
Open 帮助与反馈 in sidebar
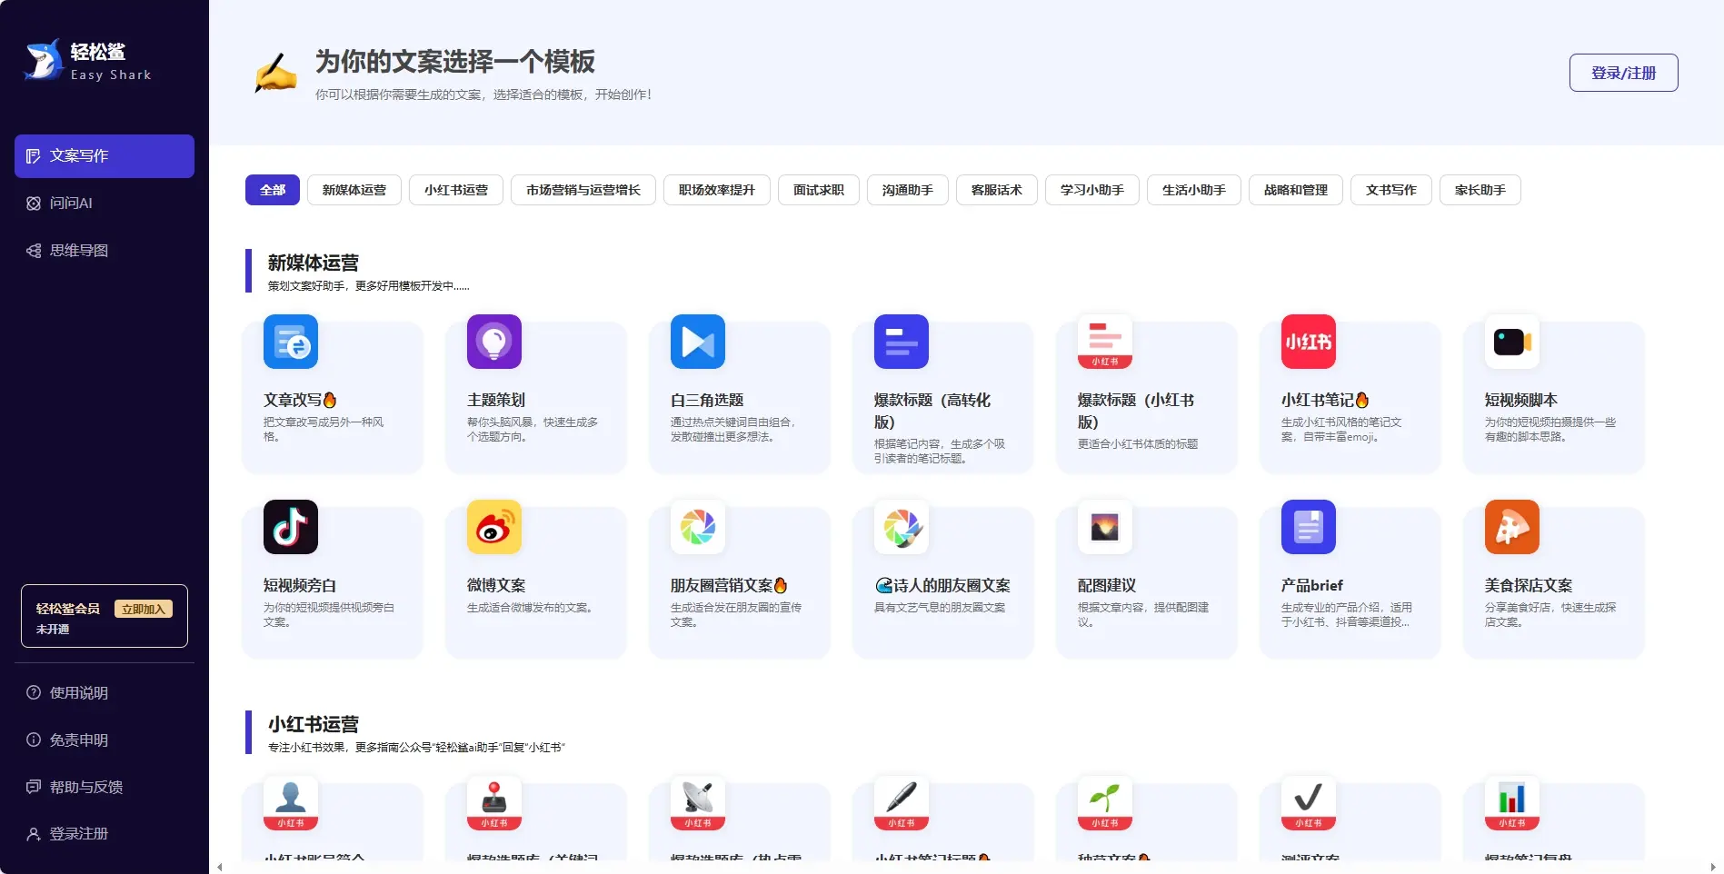pyautogui.click(x=105, y=787)
